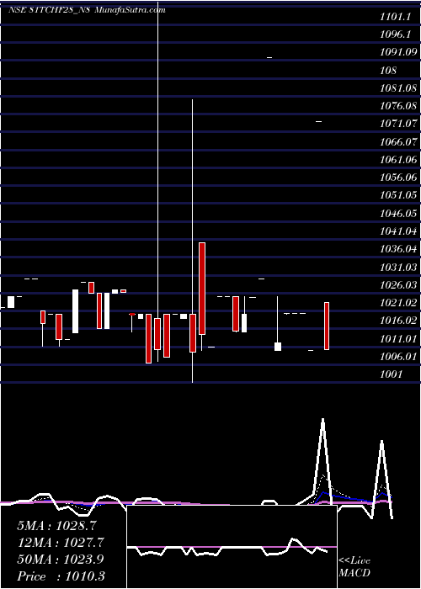Click the 1076.08 price axis label

pyautogui.click(x=398, y=106)
